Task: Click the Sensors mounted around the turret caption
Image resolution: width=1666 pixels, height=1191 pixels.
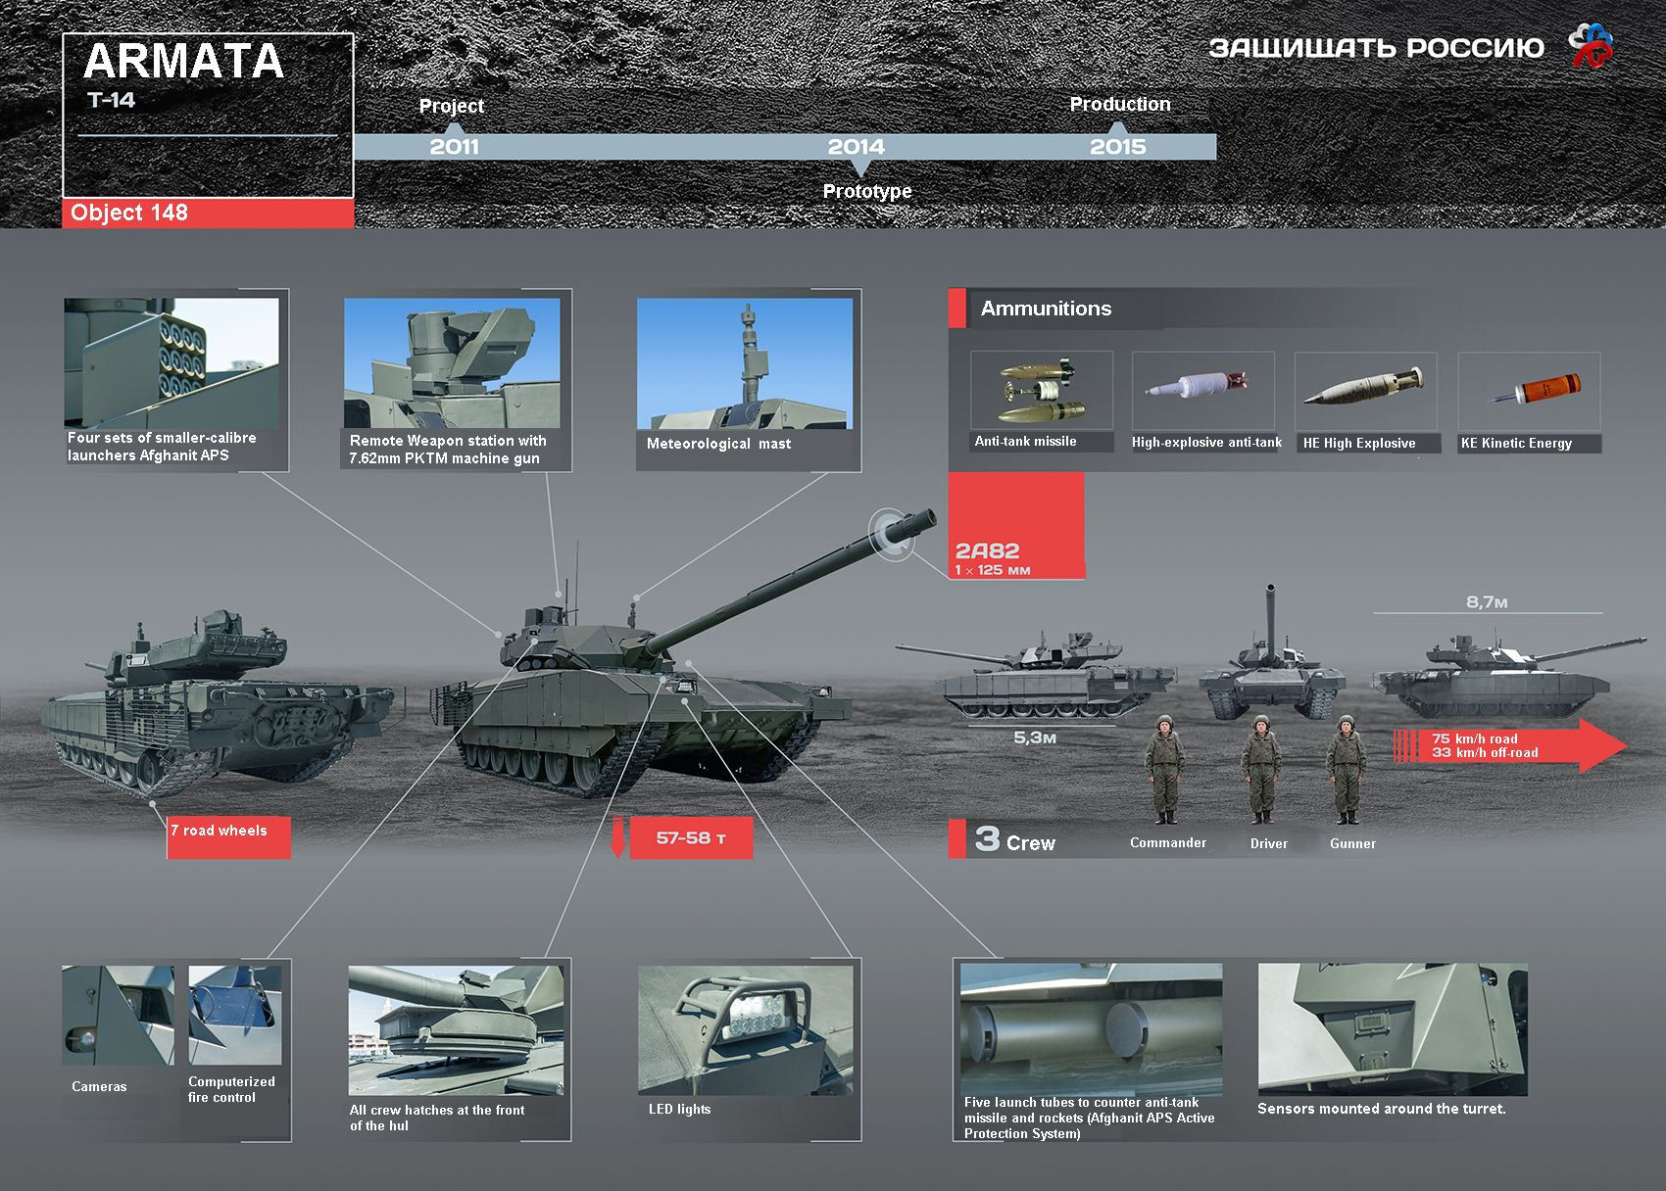Action: pos(1382,1109)
